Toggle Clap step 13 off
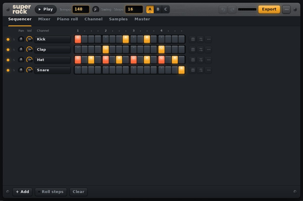Image resolution: width=303 pixels, height=201 pixels. point(162,50)
